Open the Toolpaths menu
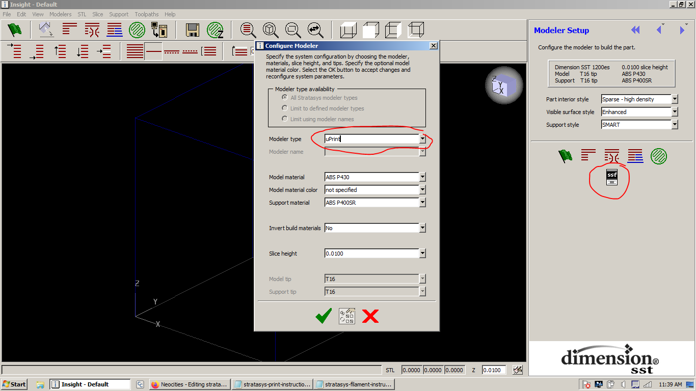This screenshot has height=391, width=696. [147, 14]
